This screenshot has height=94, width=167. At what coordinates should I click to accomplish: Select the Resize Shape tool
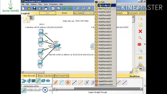click(140, 51)
